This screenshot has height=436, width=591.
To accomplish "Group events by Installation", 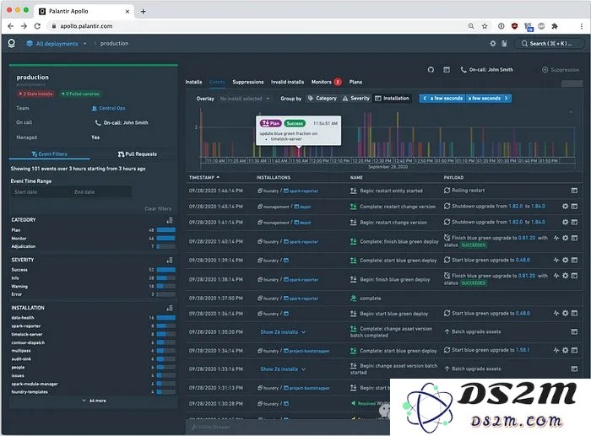I will (x=392, y=99).
